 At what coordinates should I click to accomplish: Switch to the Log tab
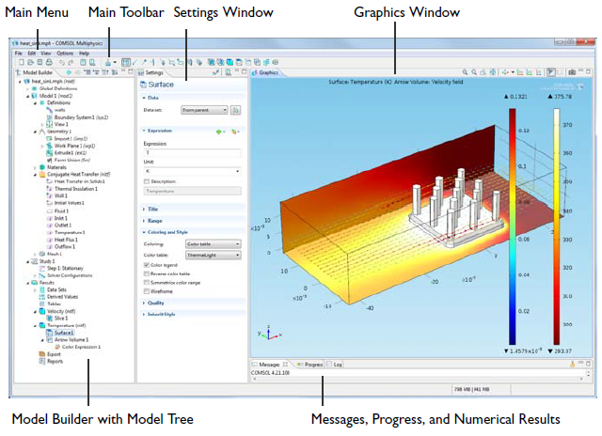pyautogui.click(x=335, y=365)
